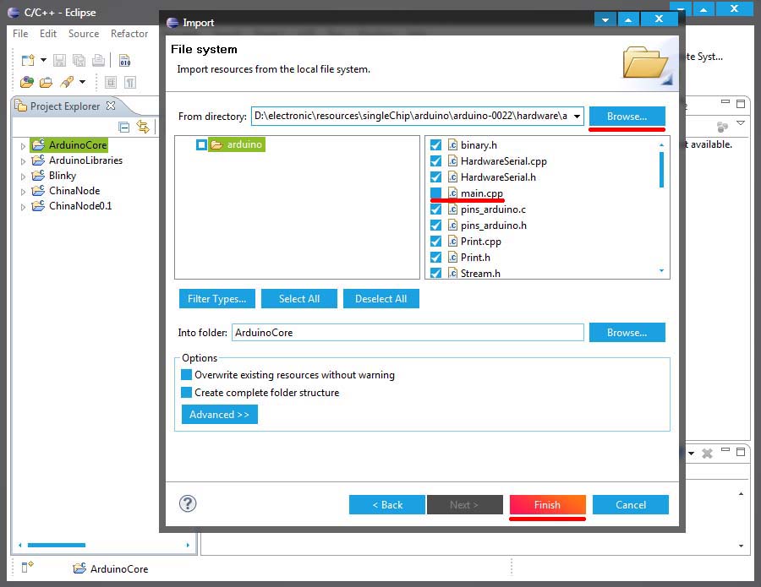Enable Overwrite existing resources without warning
Image resolution: width=761 pixels, height=587 pixels.
click(186, 375)
